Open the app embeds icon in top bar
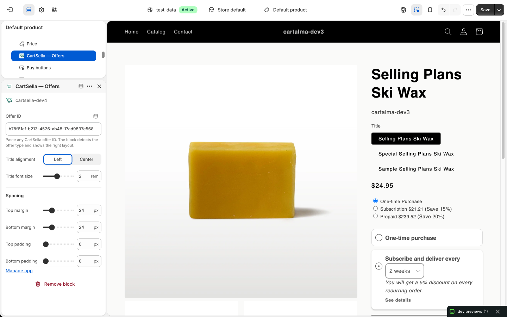The image size is (507, 317). (54, 10)
